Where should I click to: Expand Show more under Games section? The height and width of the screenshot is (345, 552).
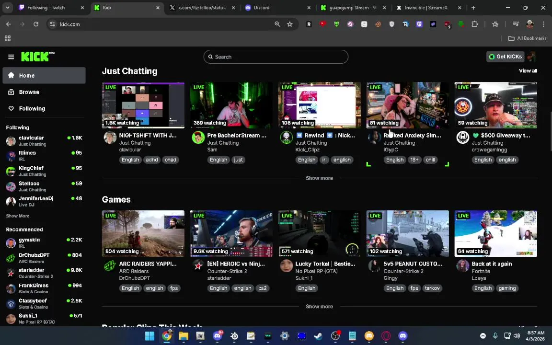319,307
